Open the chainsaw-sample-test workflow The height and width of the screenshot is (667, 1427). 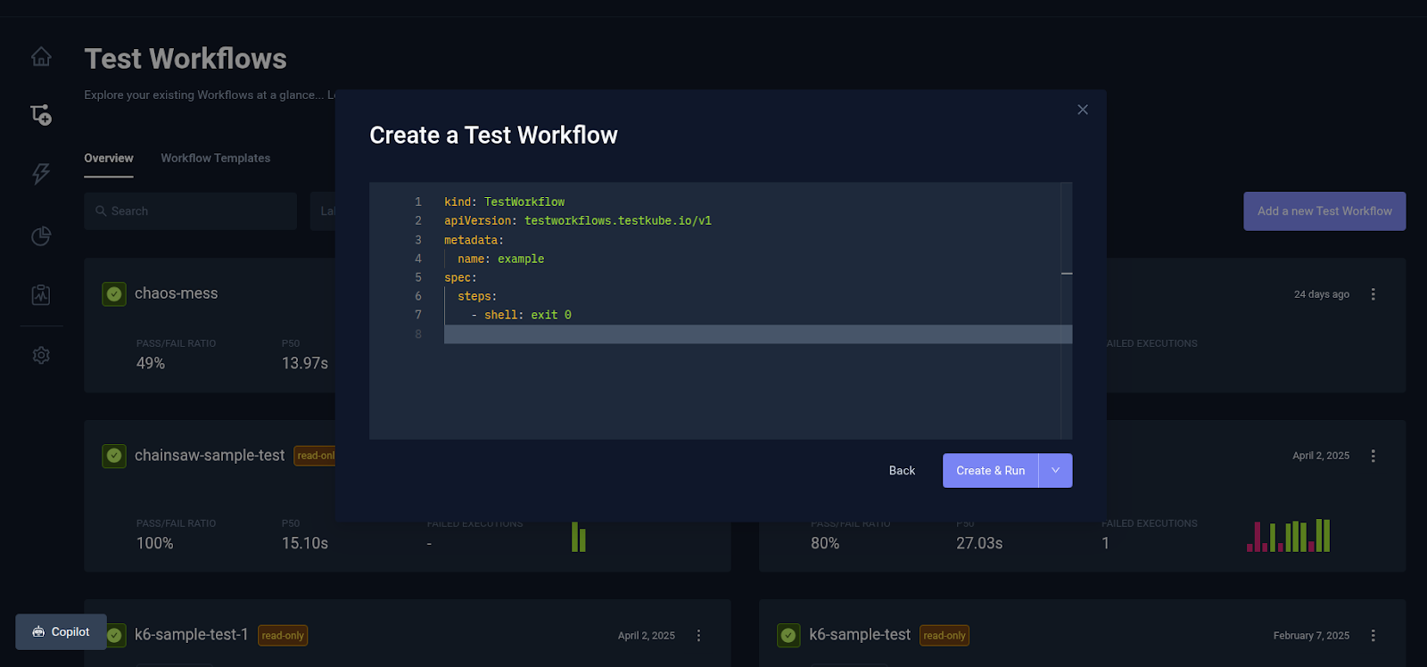[210, 455]
